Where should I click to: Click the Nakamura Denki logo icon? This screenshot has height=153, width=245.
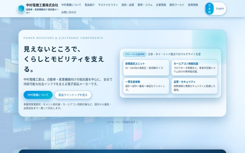tap(21, 8)
